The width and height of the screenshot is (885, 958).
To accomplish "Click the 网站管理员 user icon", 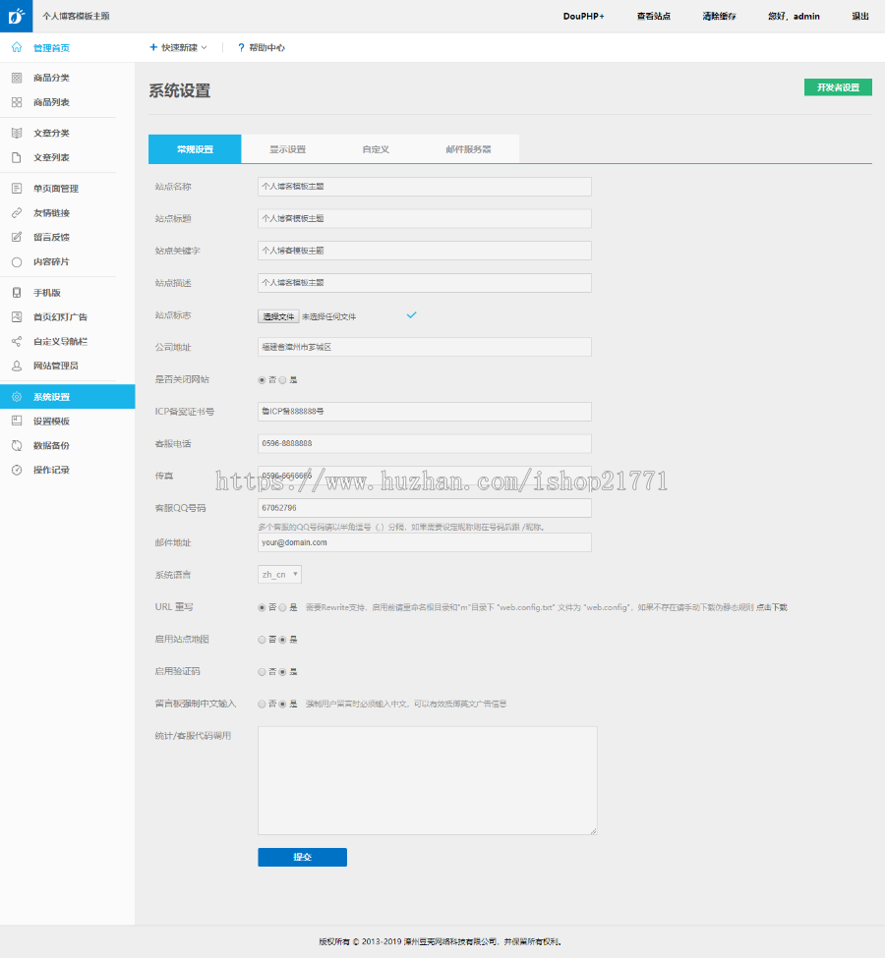I will [17, 366].
